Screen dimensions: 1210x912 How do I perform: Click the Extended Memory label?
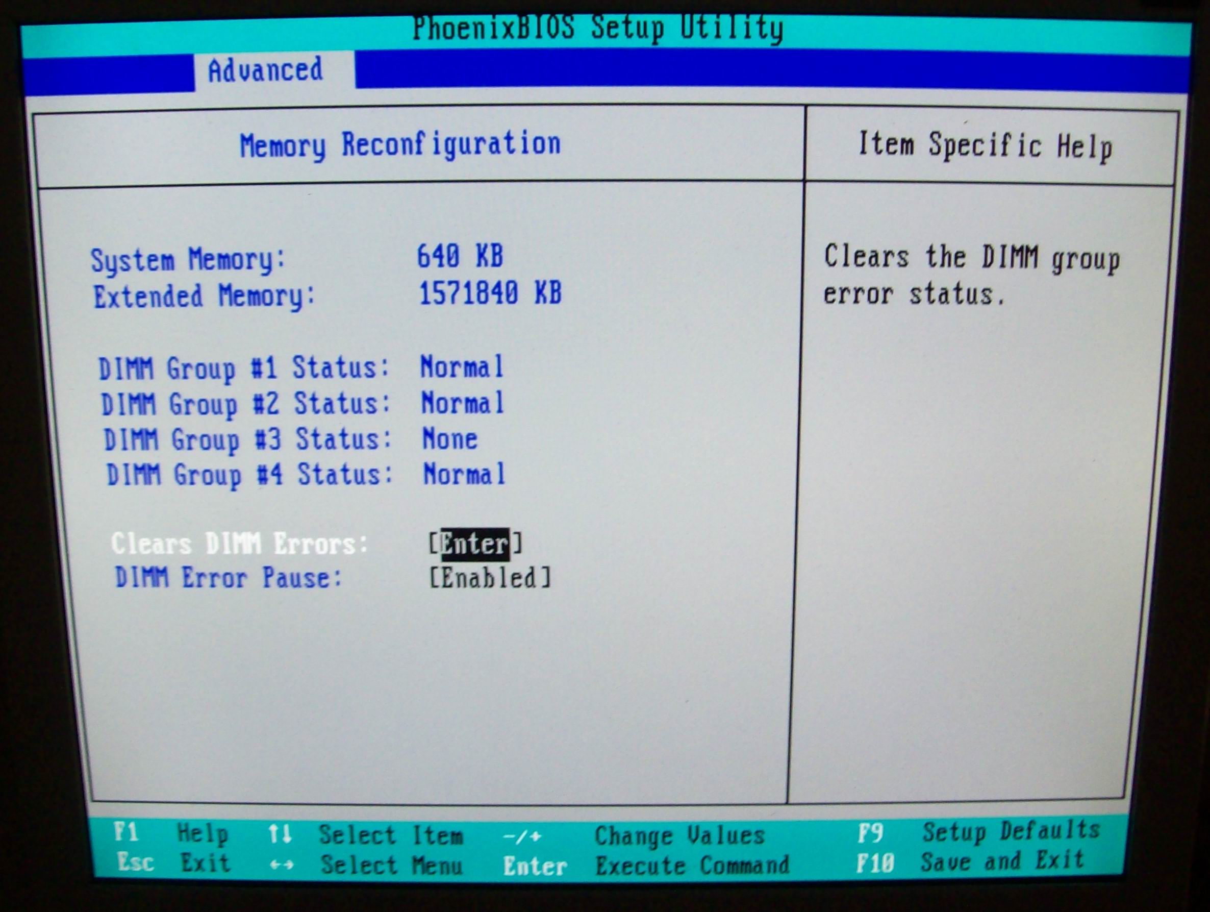pos(204,296)
